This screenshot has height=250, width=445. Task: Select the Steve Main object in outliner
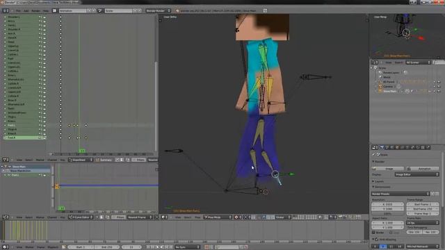coord(389,91)
